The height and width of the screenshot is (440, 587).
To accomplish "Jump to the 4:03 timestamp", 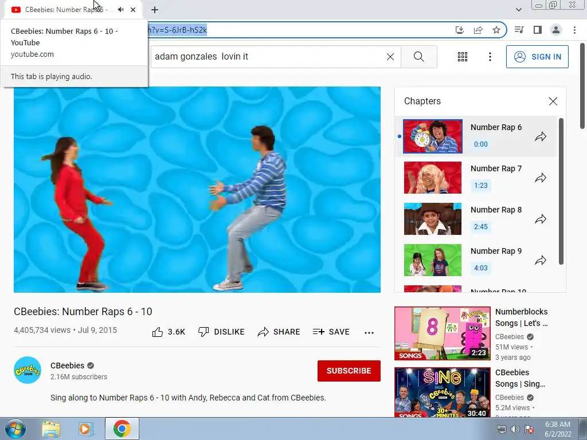I will (x=481, y=268).
